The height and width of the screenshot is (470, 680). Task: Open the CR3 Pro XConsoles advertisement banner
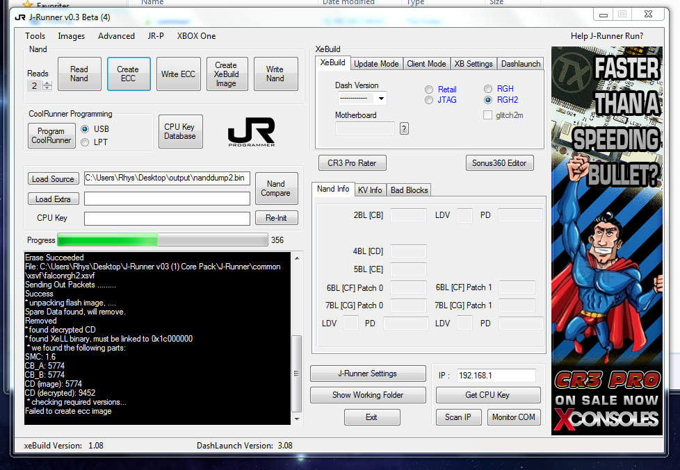tap(607, 240)
